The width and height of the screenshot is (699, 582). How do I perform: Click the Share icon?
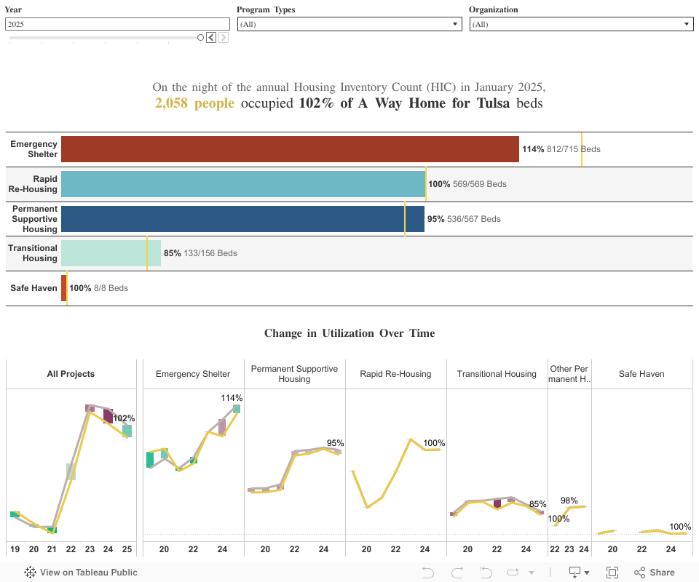click(654, 573)
